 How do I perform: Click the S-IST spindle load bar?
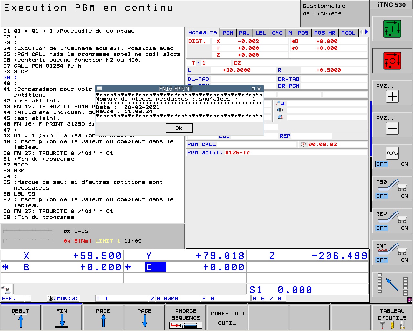[x=28, y=231]
